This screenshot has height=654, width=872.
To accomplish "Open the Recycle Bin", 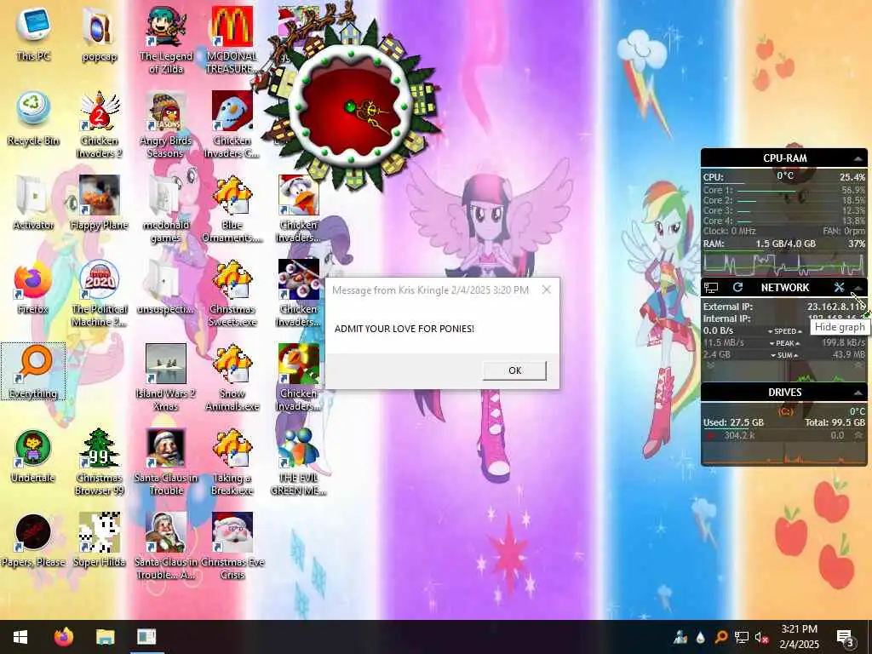I will click(33, 119).
